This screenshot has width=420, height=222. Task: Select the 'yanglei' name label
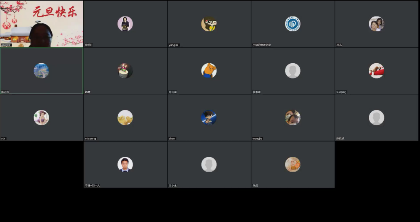click(173, 45)
